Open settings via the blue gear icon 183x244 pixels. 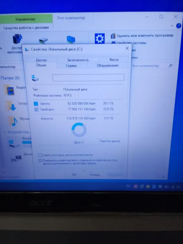pos(100,38)
